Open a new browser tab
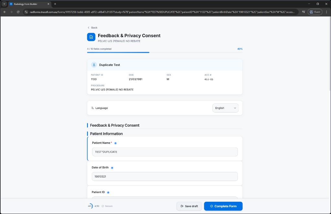Image resolution: width=331 pixels, height=214 pixels. [x=55, y=4]
